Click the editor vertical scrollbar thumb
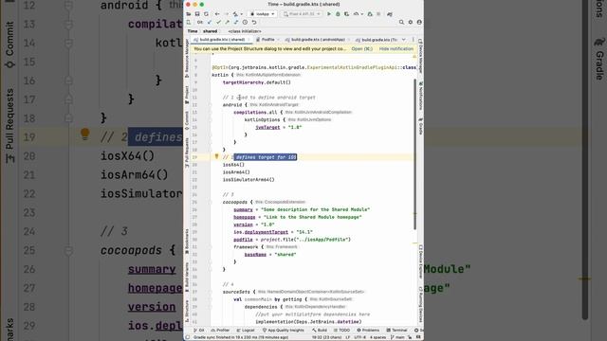 pos(415,153)
